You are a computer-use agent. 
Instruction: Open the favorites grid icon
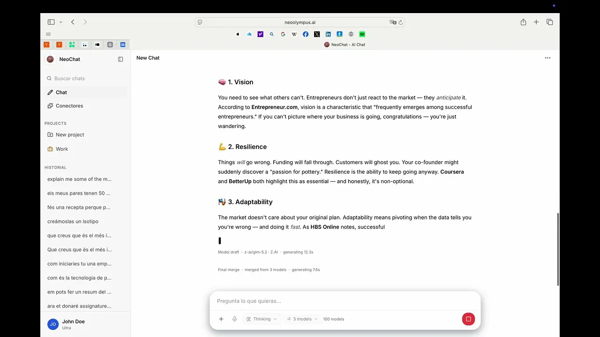coord(48,34)
